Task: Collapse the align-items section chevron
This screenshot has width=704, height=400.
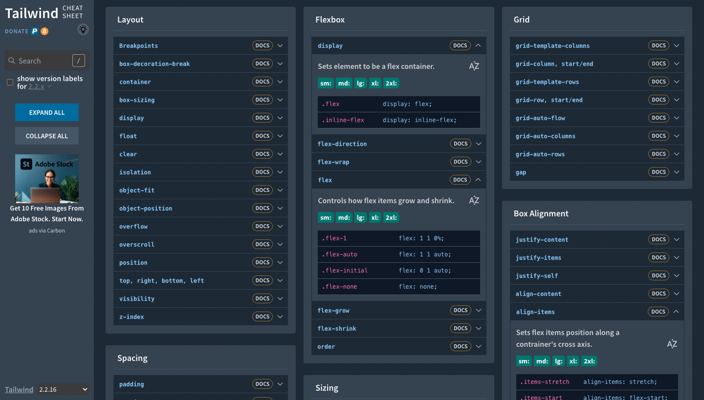Action: click(676, 312)
